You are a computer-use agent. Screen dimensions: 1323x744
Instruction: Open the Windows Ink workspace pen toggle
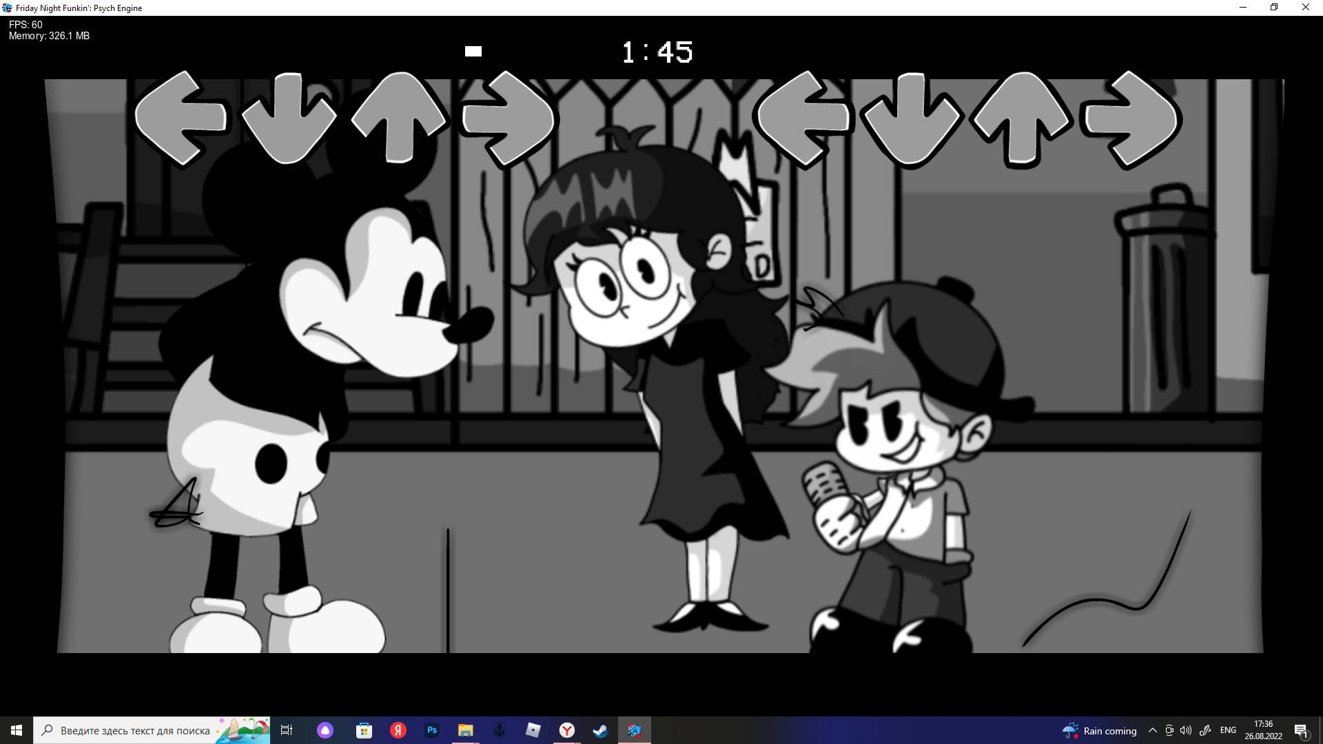(x=1206, y=730)
